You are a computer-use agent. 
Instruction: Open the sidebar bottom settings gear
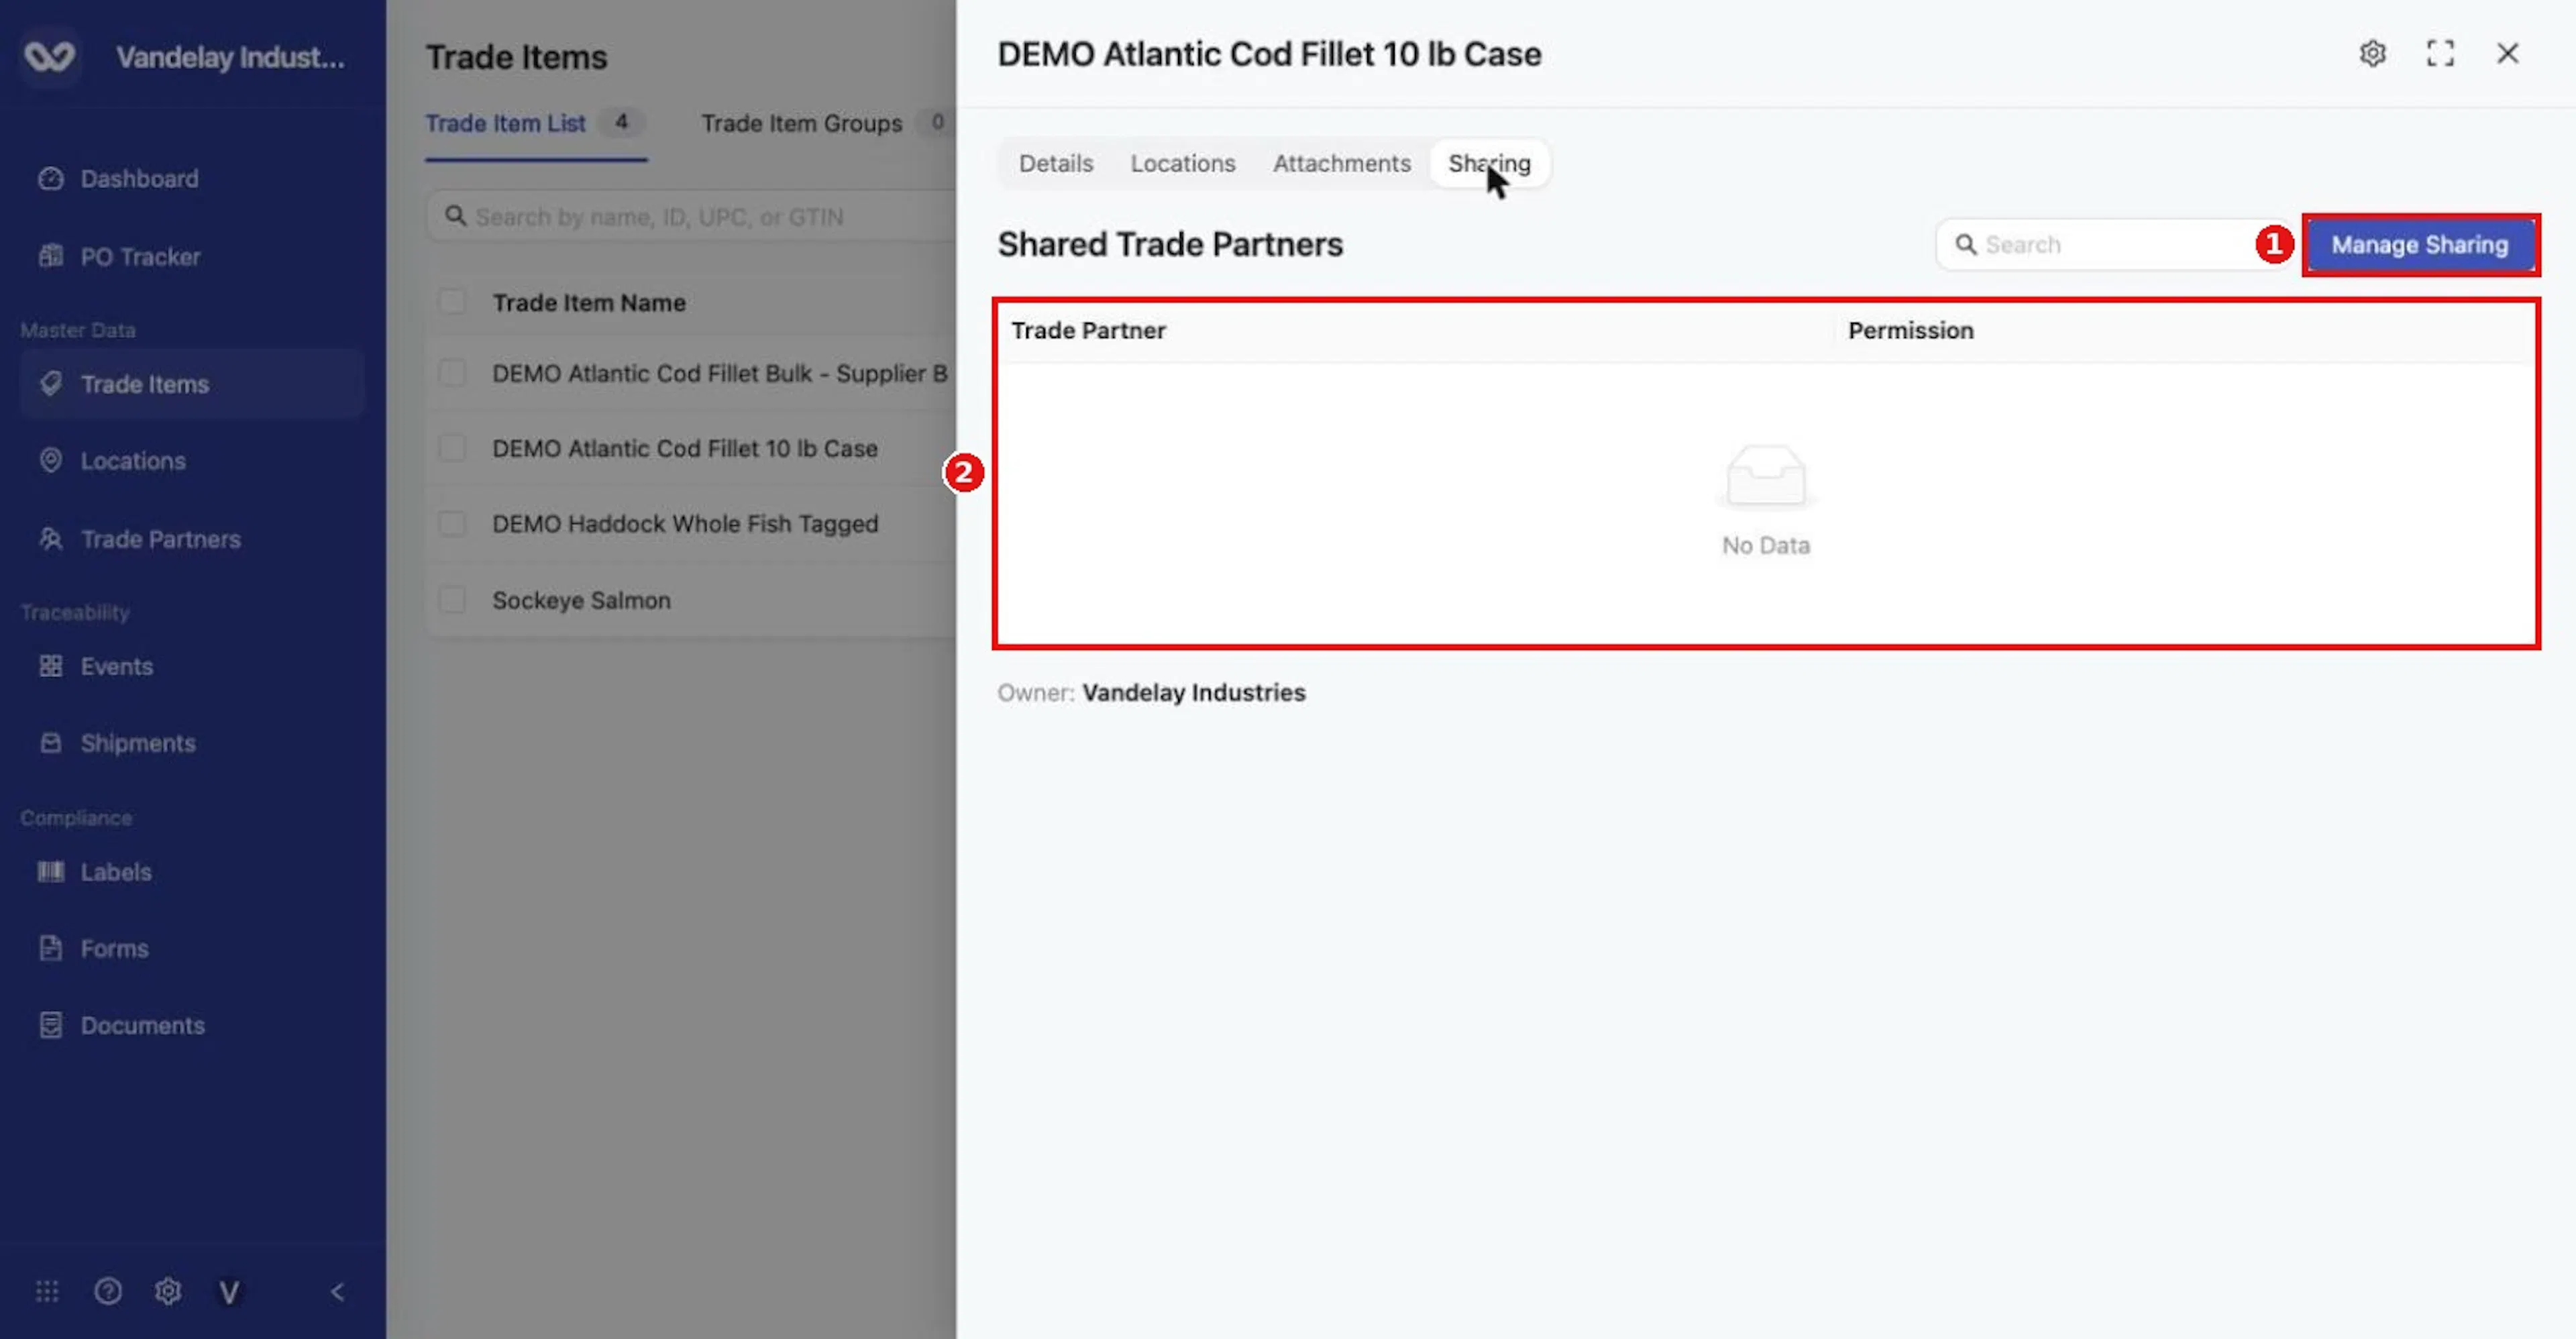click(x=168, y=1291)
